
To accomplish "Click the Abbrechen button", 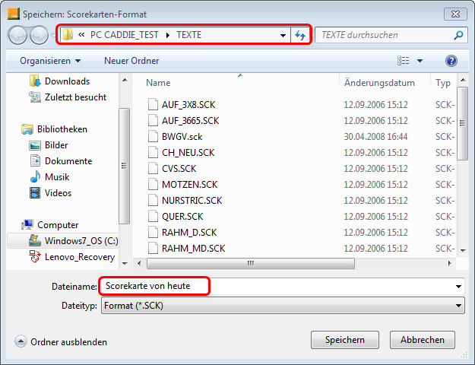I will coord(423,340).
